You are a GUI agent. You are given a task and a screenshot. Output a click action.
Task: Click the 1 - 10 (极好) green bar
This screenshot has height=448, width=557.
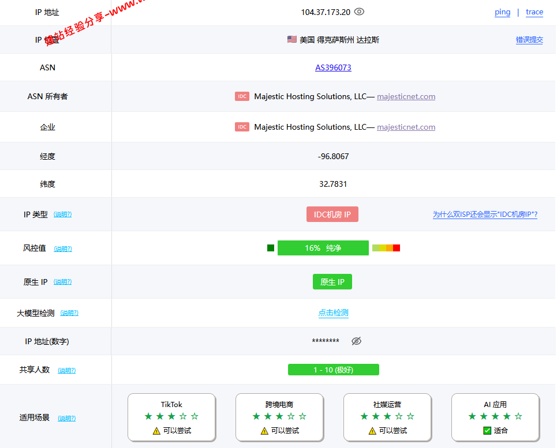click(x=333, y=370)
